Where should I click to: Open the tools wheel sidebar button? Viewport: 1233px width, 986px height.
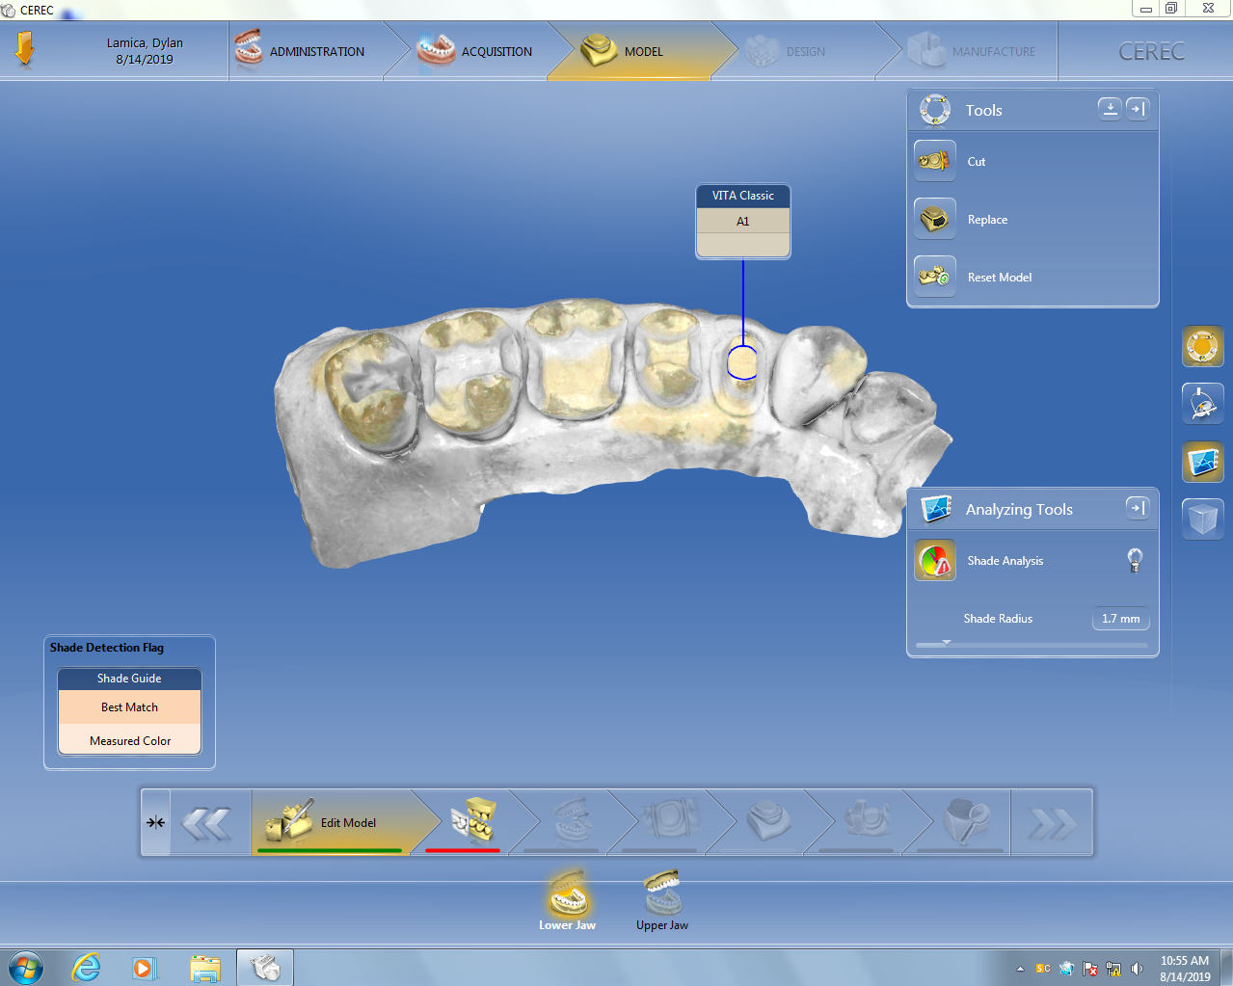[x=1202, y=346]
